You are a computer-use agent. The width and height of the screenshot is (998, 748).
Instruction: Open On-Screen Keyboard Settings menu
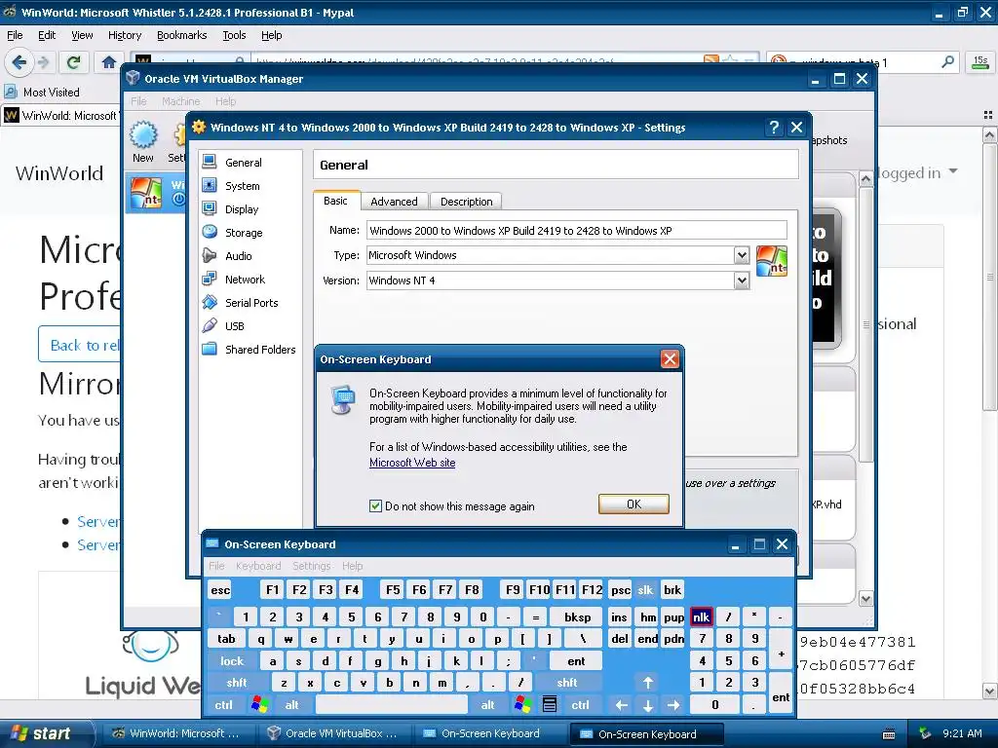coord(311,566)
